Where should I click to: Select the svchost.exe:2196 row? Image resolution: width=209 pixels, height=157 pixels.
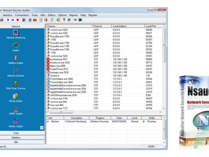tap(104, 99)
